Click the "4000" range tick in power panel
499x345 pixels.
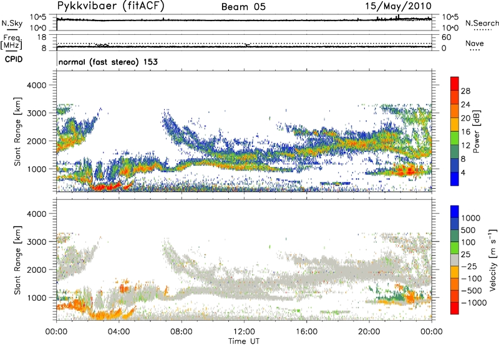coord(37,85)
